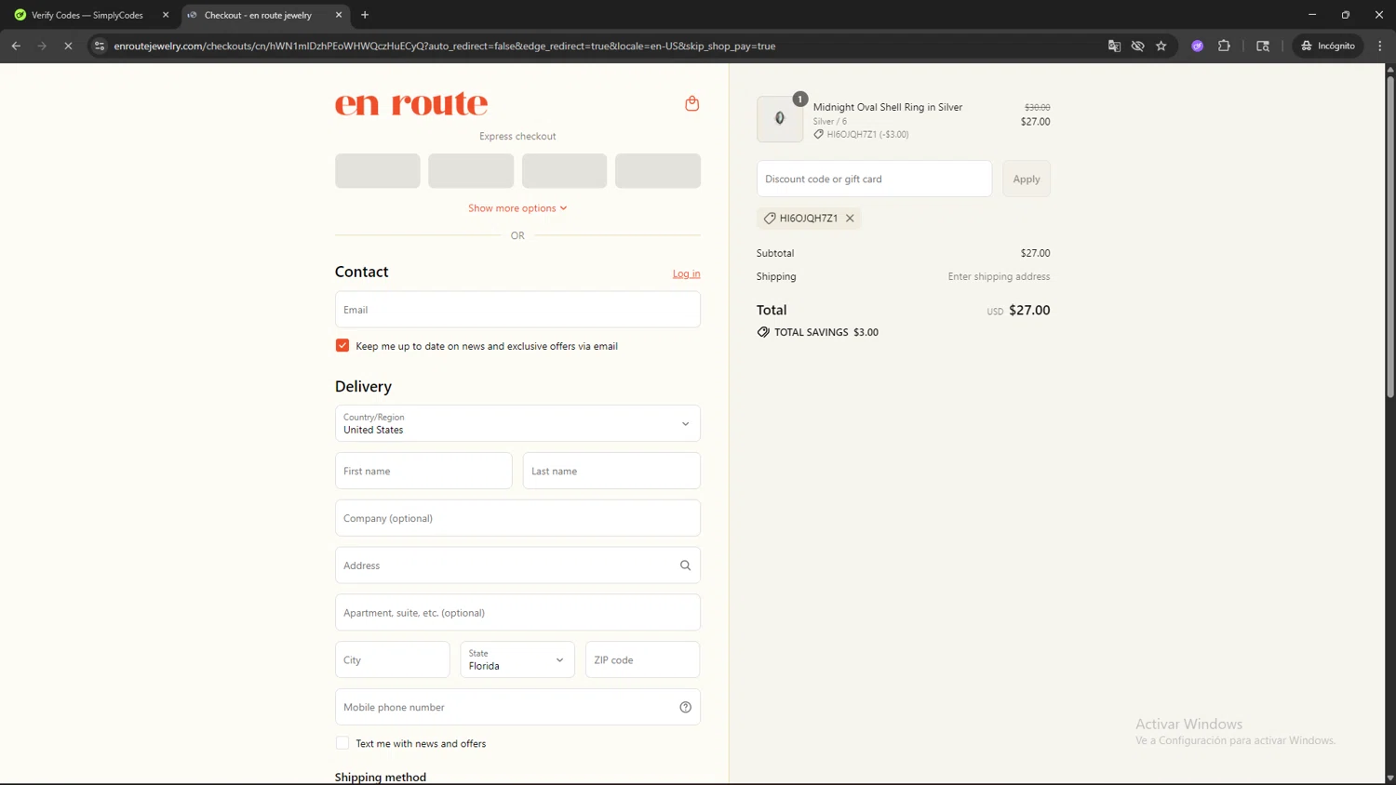Click the First name field
1396x785 pixels.
[423, 471]
